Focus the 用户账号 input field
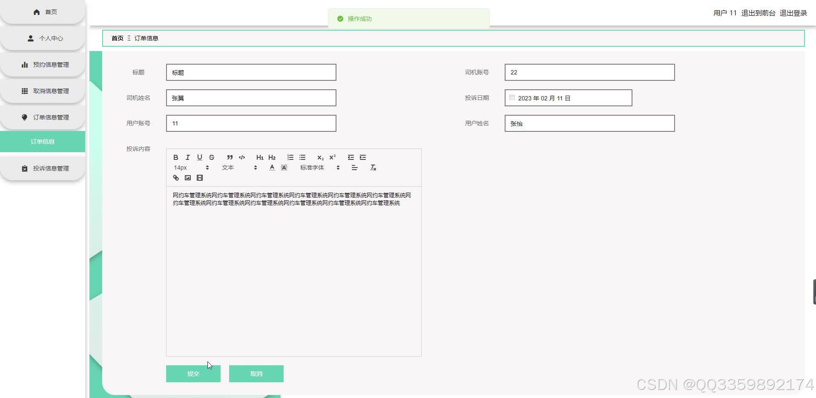 [251, 123]
